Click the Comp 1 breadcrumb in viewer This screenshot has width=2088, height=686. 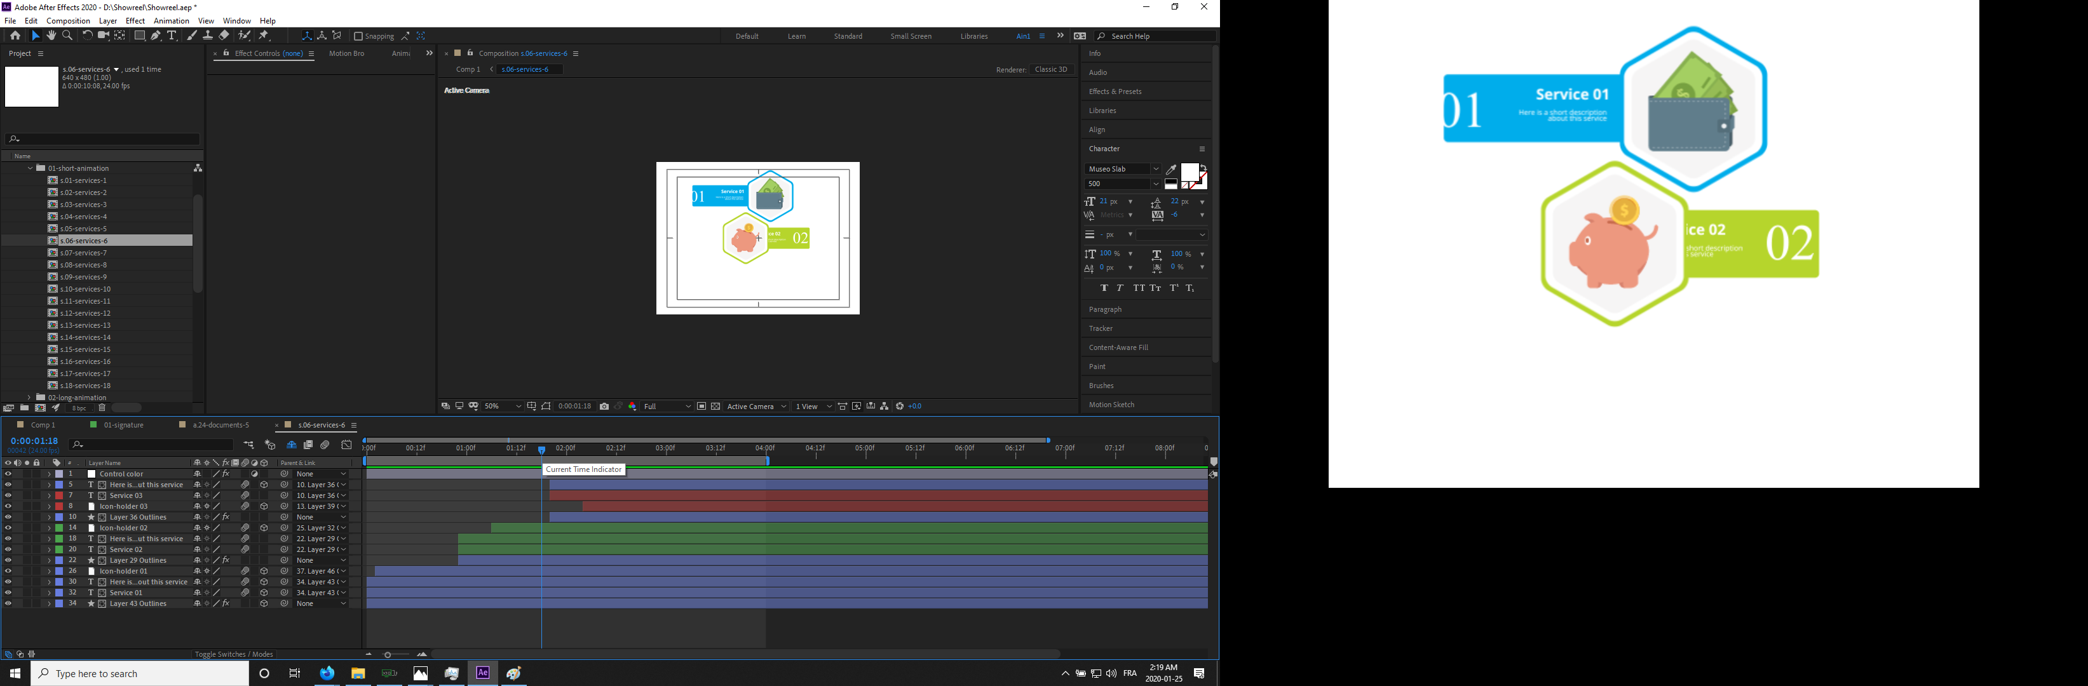468,70
